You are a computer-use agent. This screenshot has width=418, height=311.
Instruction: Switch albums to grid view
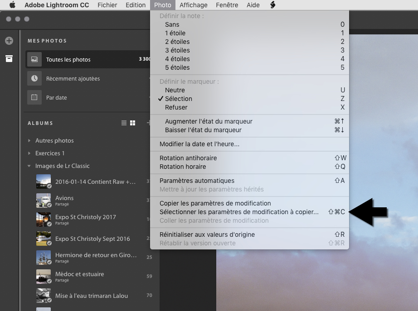point(132,123)
